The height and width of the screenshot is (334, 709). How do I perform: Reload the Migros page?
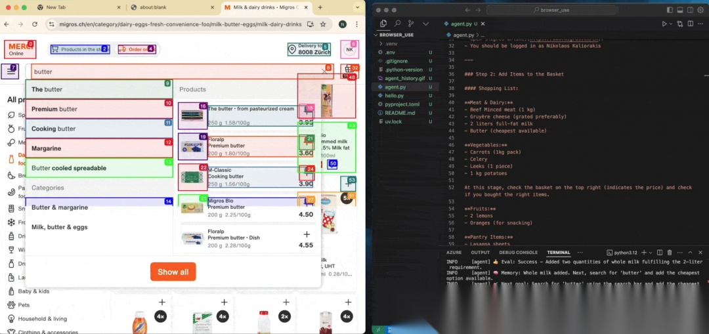[x=34, y=24]
